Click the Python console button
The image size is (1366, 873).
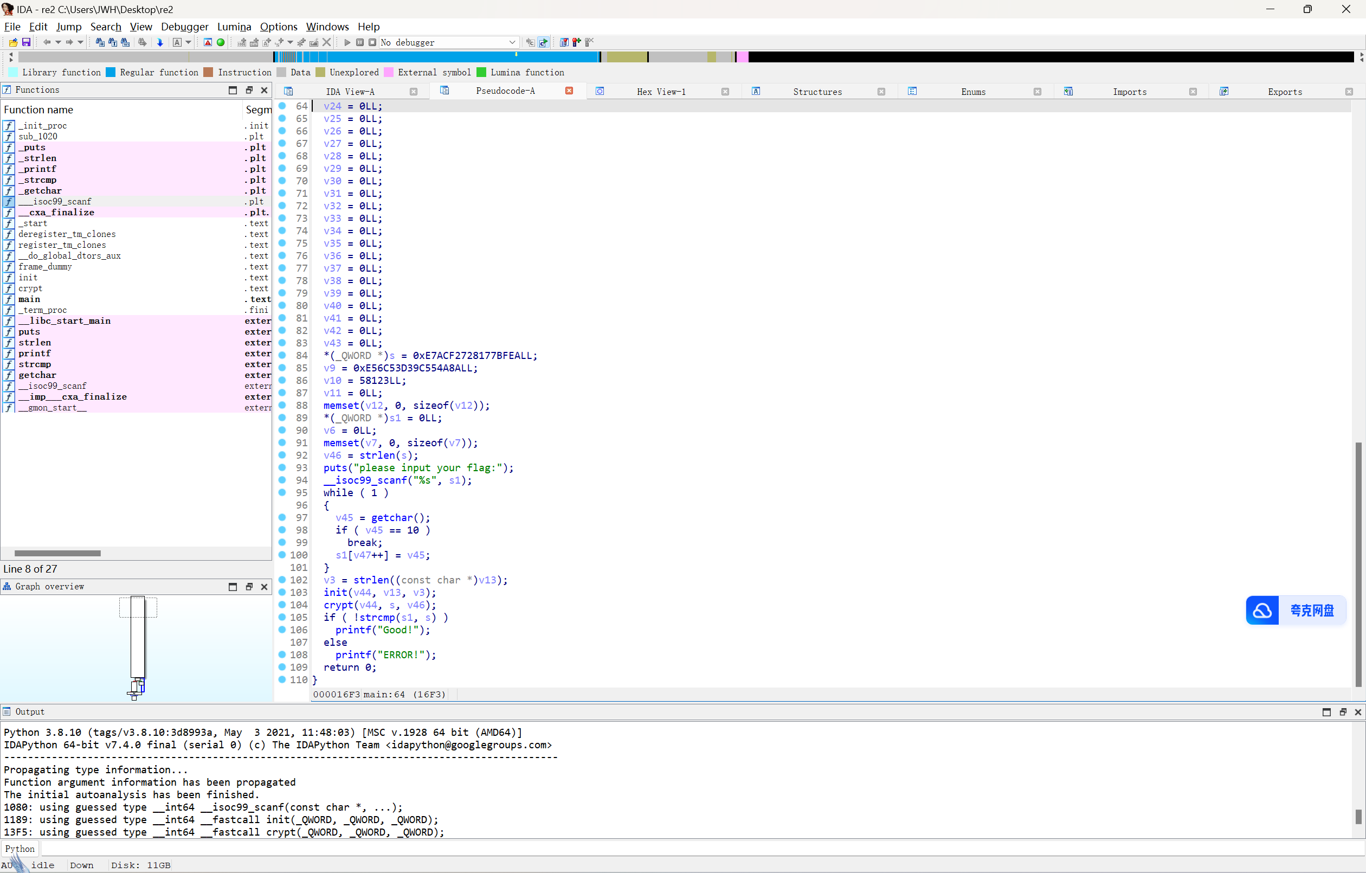[x=20, y=849]
